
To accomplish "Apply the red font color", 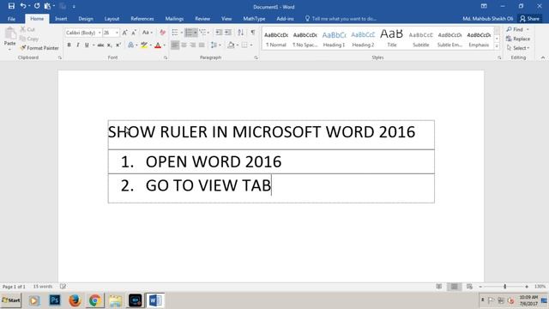I will [x=158, y=45].
